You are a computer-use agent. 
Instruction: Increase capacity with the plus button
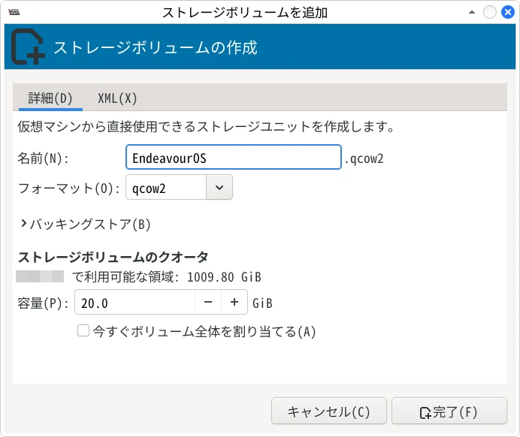234,303
